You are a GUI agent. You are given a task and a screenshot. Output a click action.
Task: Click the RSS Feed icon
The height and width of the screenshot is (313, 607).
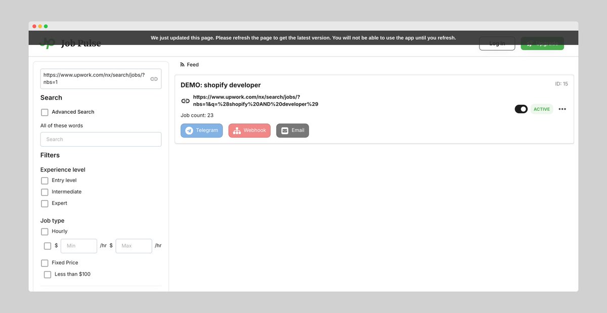point(182,65)
